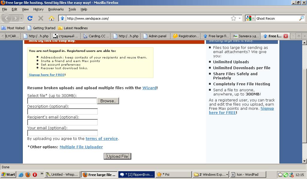Open the Latest Headlines feed bookmark

click(73, 28)
